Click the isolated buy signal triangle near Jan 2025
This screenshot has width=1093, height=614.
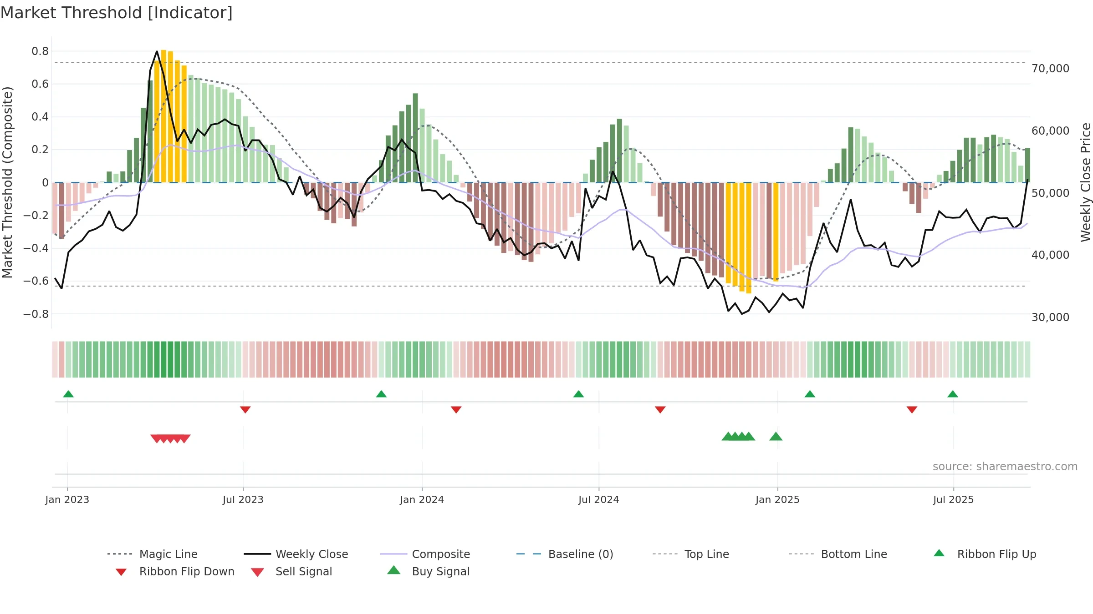click(776, 437)
